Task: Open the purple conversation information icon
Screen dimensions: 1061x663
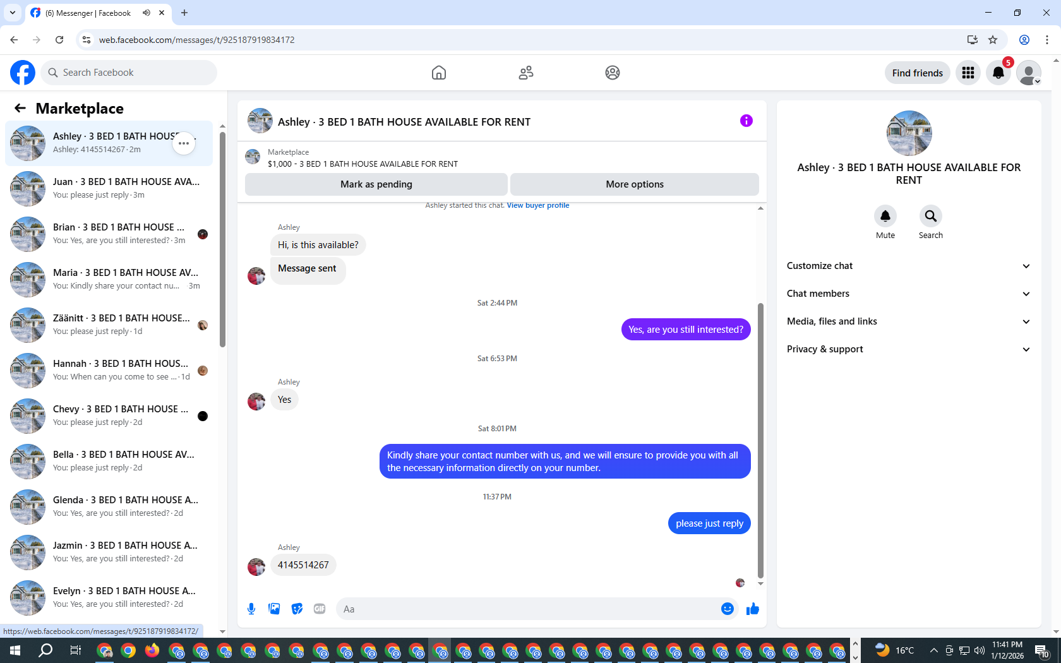Action: click(746, 121)
